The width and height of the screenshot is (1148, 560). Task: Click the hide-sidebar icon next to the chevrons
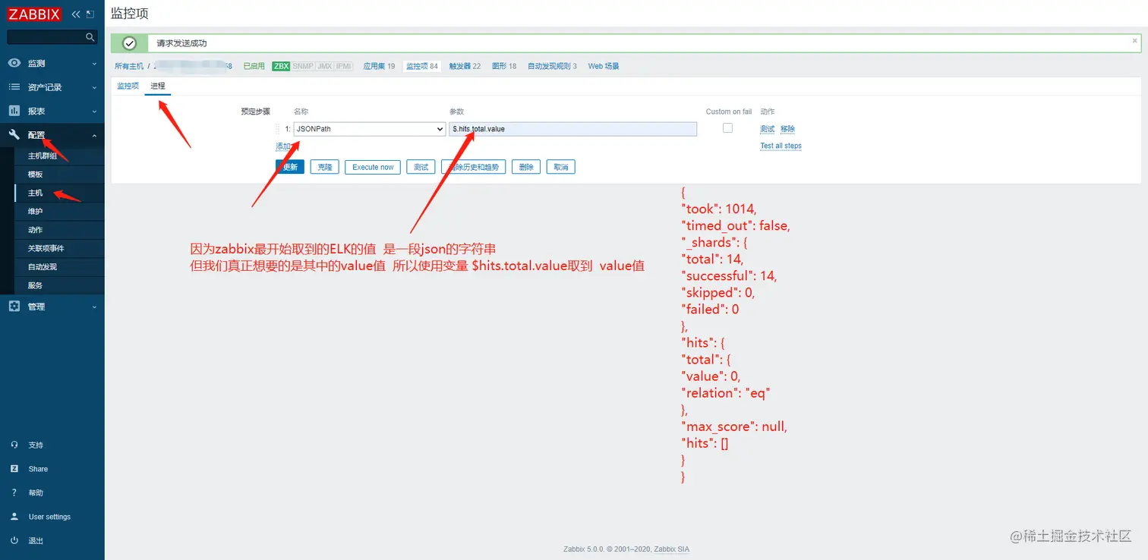90,14
